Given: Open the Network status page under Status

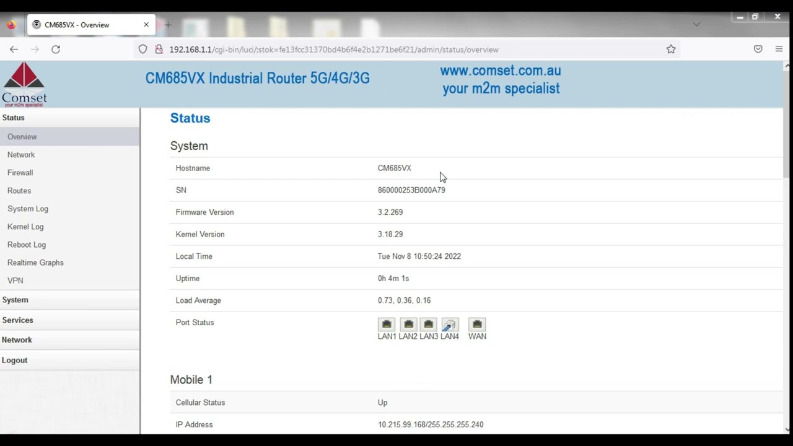Looking at the screenshot, I should tap(21, 155).
